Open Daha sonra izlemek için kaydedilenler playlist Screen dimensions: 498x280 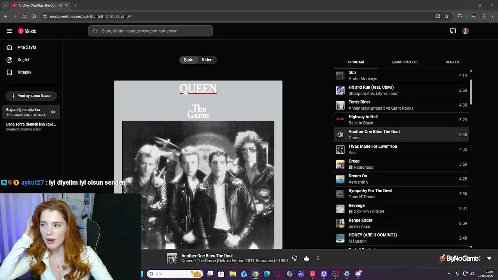pos(31,126)
